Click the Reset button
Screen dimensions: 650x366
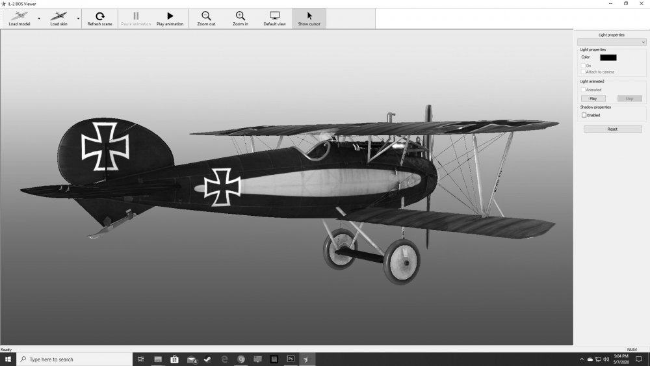[612, 129]
